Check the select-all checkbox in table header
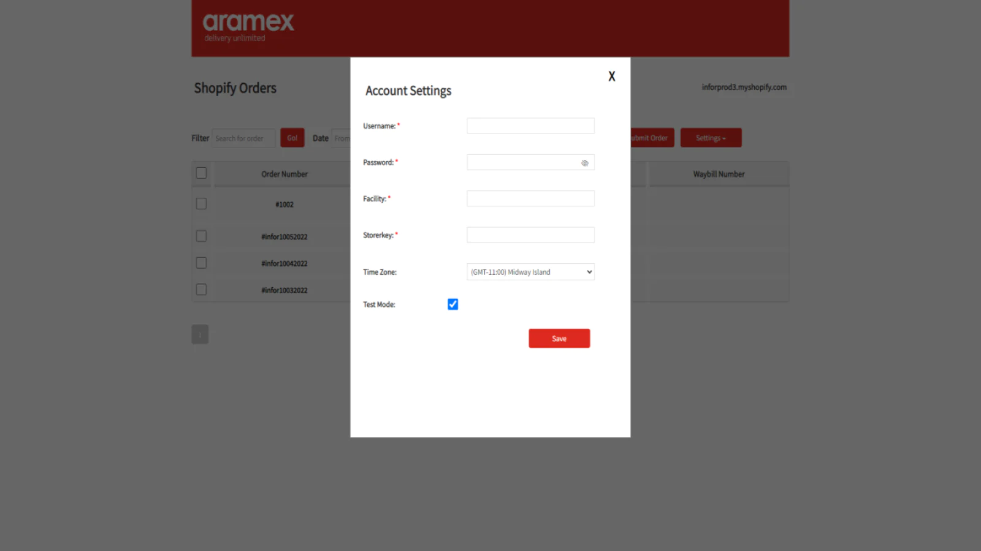 (201, 173)
